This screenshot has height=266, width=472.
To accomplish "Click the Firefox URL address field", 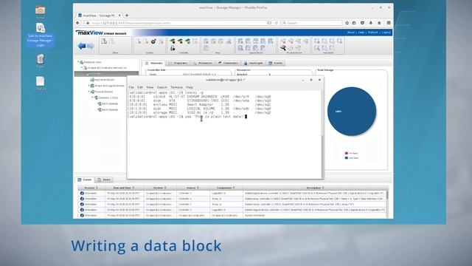I will pos(178,23).
